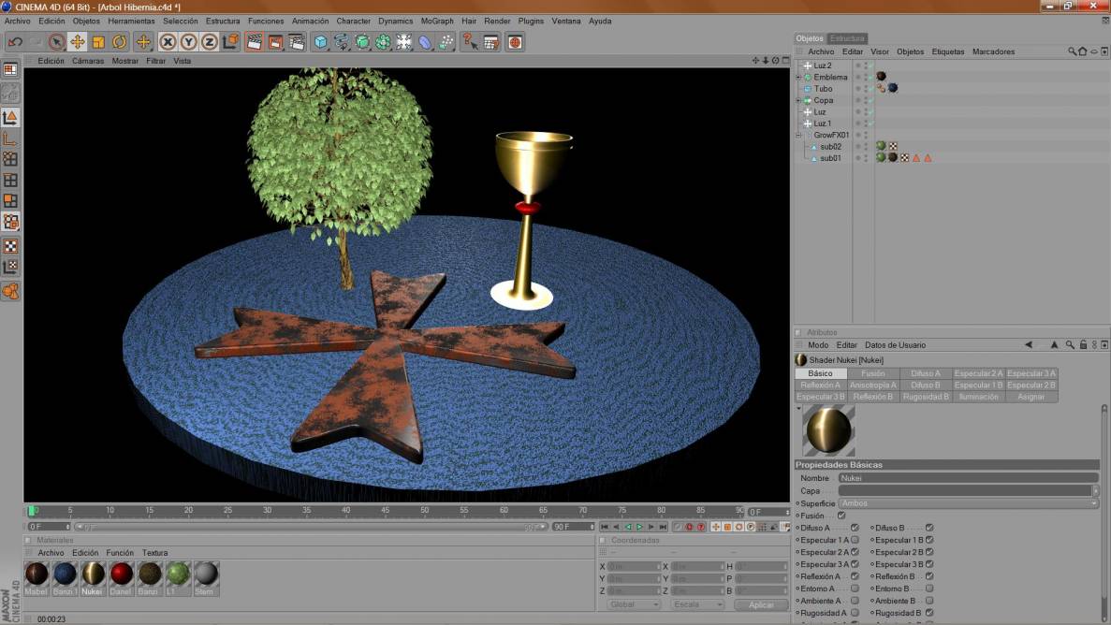Open the Plugins menu

click(531, 22)
